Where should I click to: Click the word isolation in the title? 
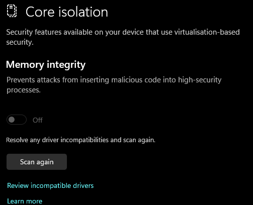(83, 12)
